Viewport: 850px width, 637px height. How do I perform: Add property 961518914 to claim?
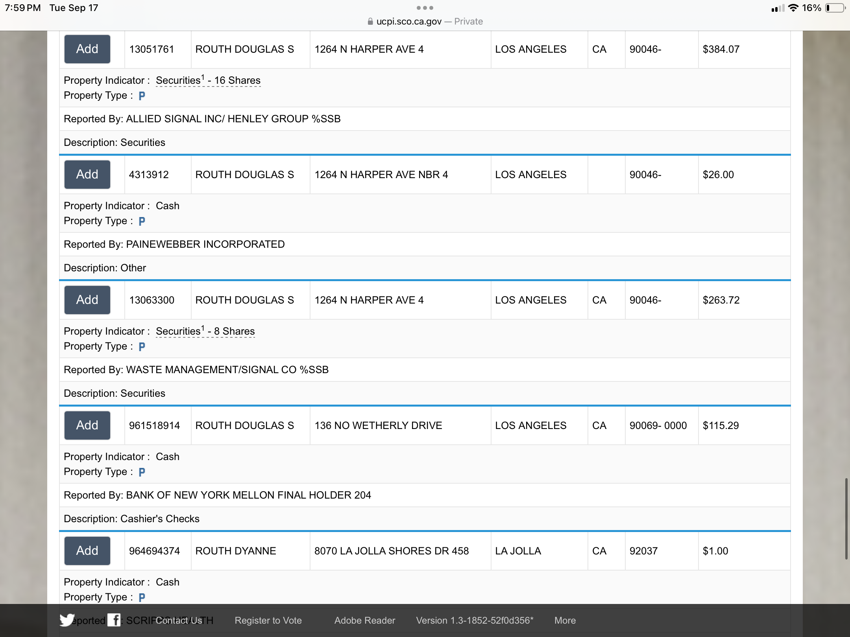87,425
